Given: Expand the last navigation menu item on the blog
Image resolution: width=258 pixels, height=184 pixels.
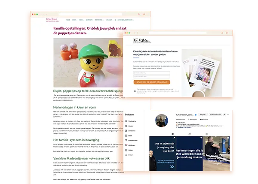Looking at the screenshot, I should coord(126,20).
